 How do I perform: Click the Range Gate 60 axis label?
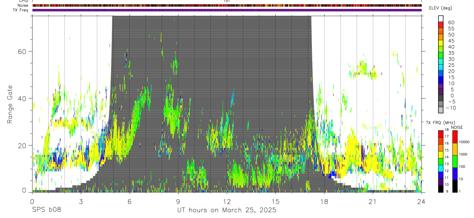click(23, 51)
